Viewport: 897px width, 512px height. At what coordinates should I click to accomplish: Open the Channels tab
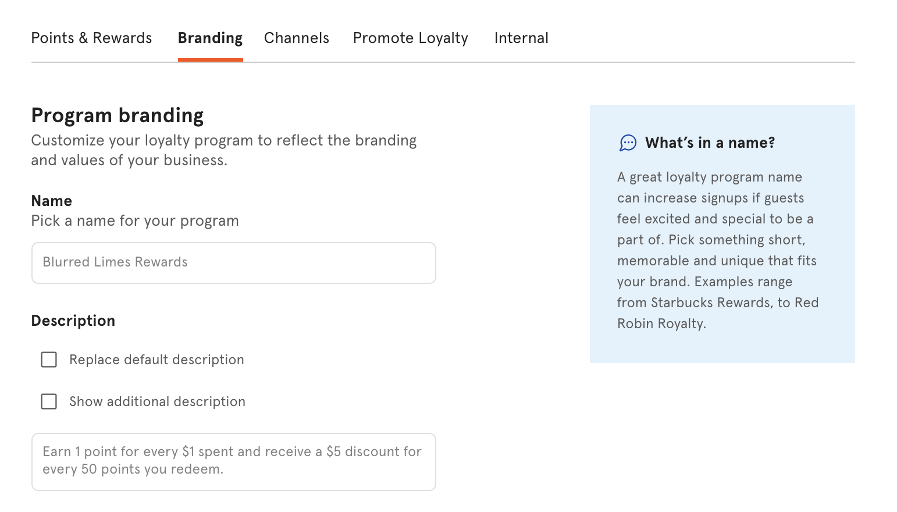tap(296, 38)
